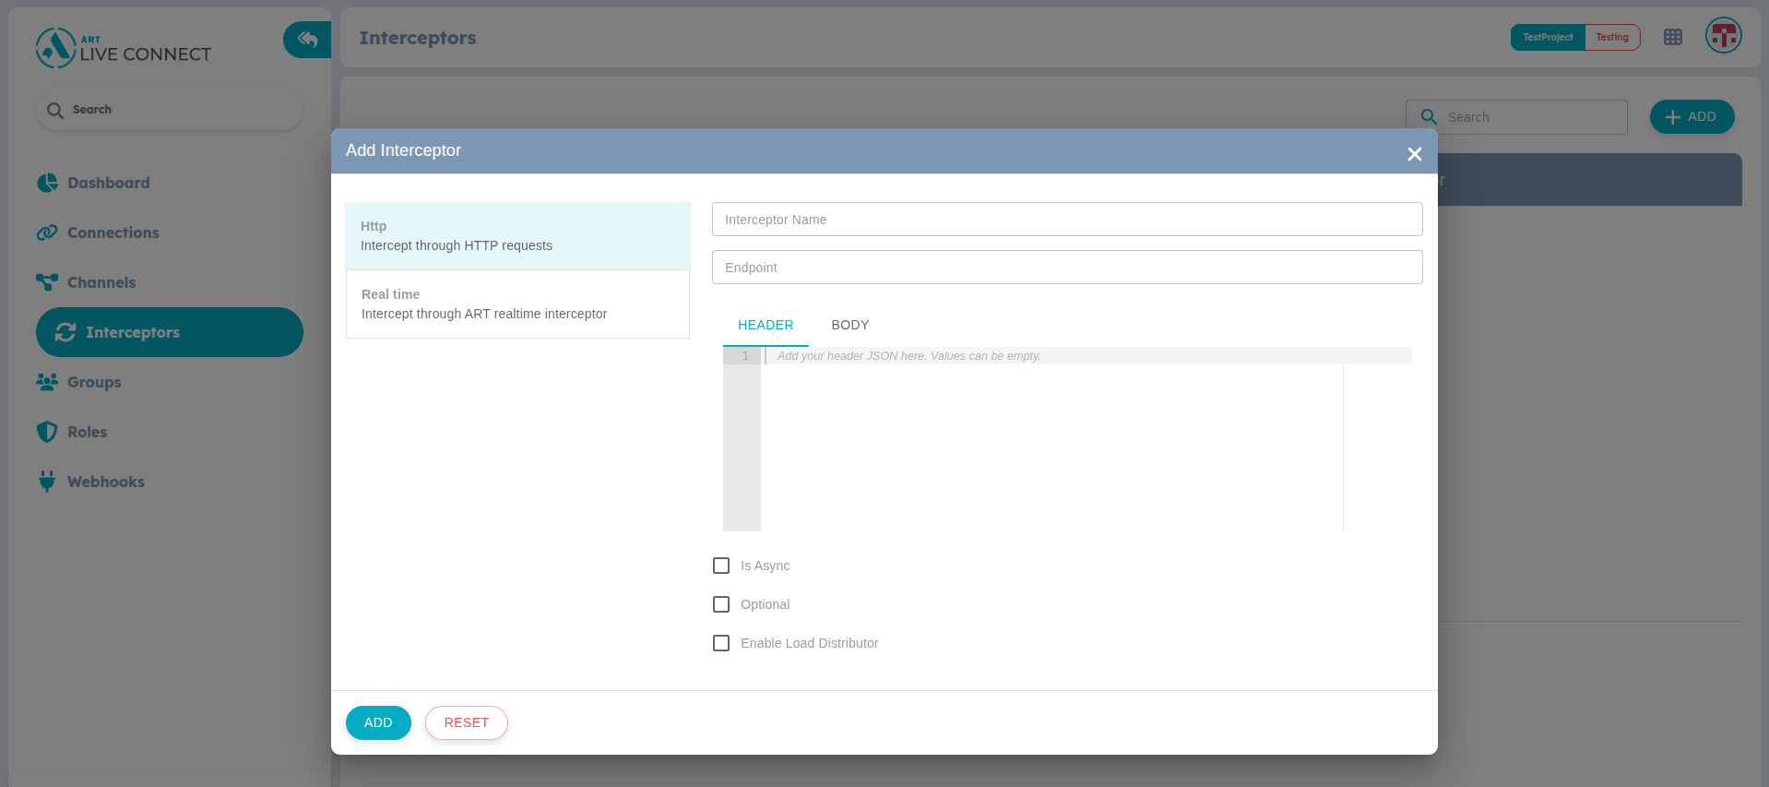The width and height of the screenshot is (1769, 787).
Task: Enable the Is Async checkbox
Action: pos(721,566)
